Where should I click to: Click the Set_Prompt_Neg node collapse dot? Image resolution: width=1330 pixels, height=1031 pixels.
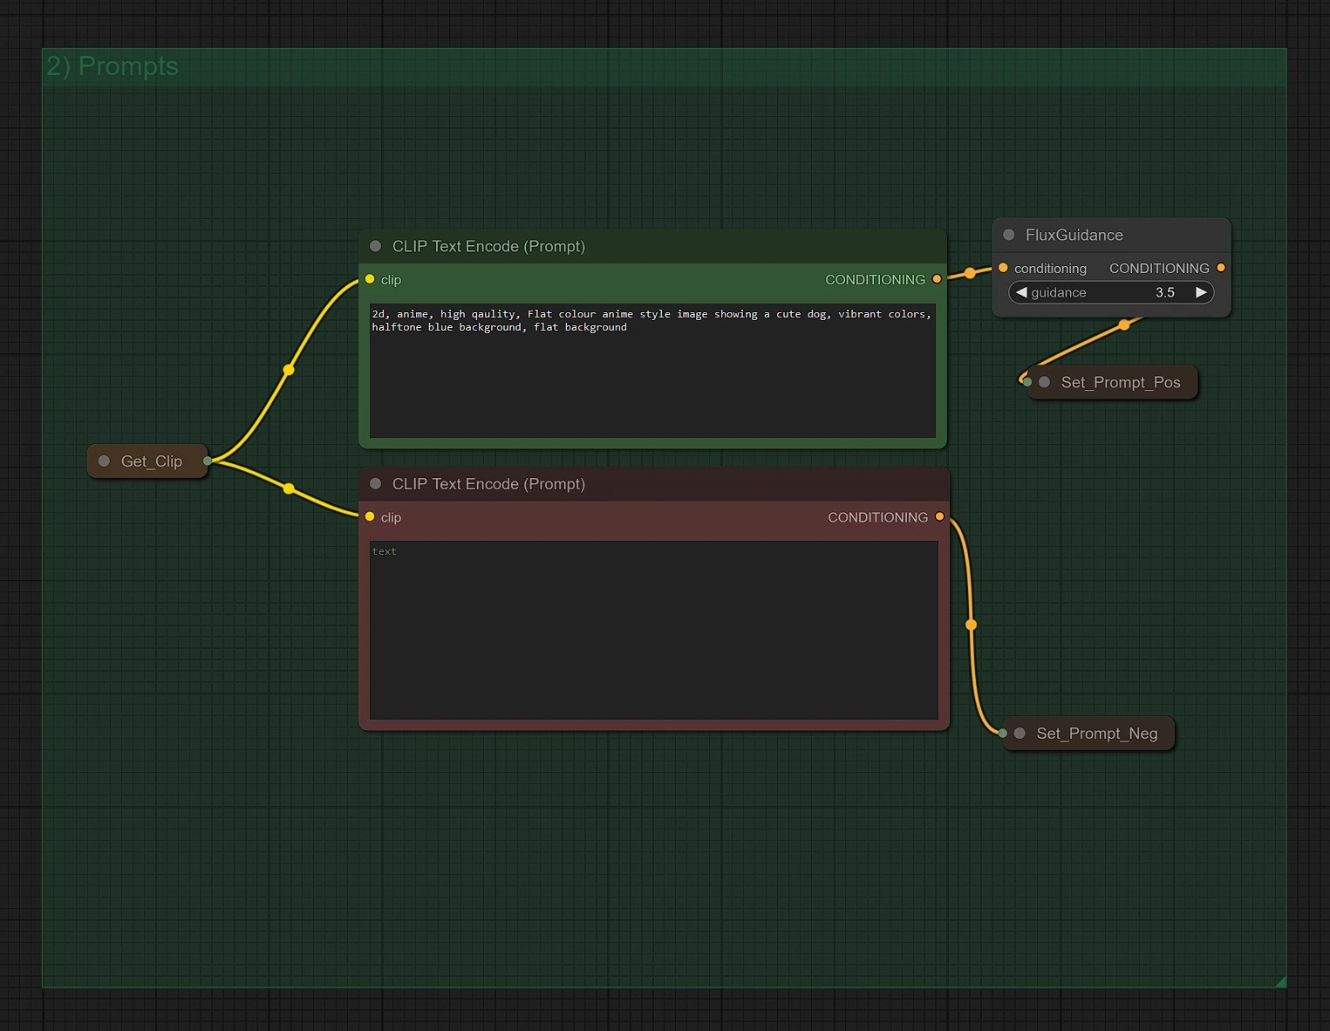coord(1020,734)
